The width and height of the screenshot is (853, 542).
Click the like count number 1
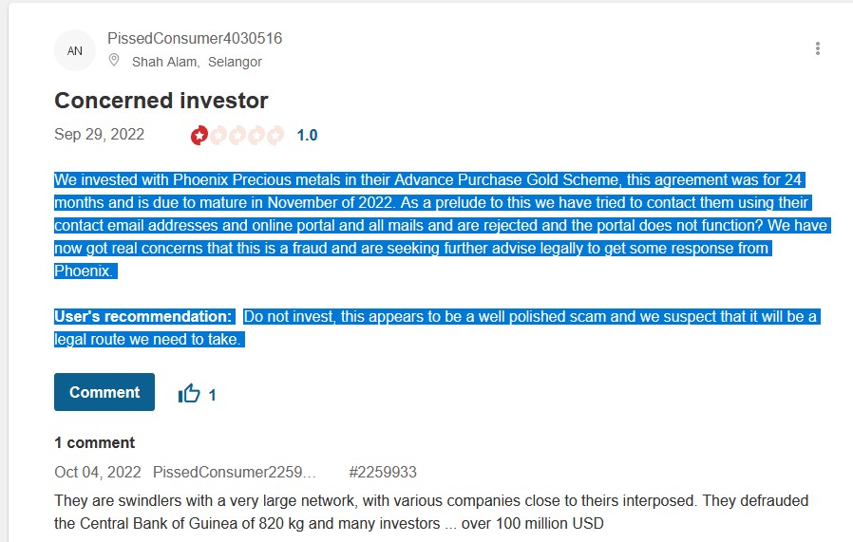coord(212,395)
